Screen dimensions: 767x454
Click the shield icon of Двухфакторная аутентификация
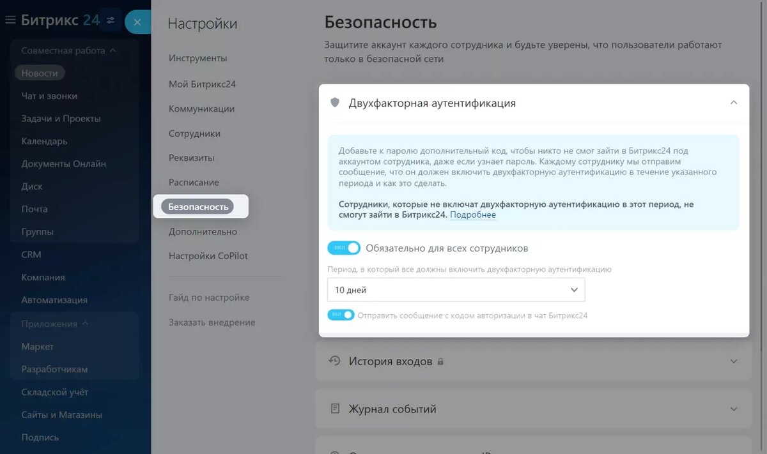335,102
